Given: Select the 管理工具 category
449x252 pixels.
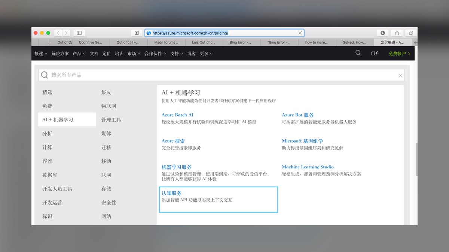Looking at the screenshot, I should [x=111, y=120].
